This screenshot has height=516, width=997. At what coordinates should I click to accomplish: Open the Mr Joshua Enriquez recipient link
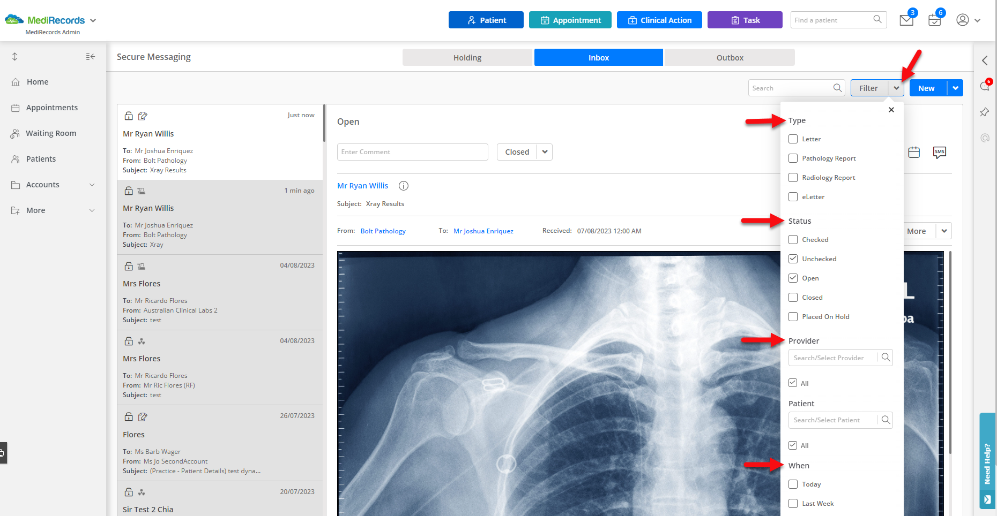pyautogui.click(x=483, y=231)
